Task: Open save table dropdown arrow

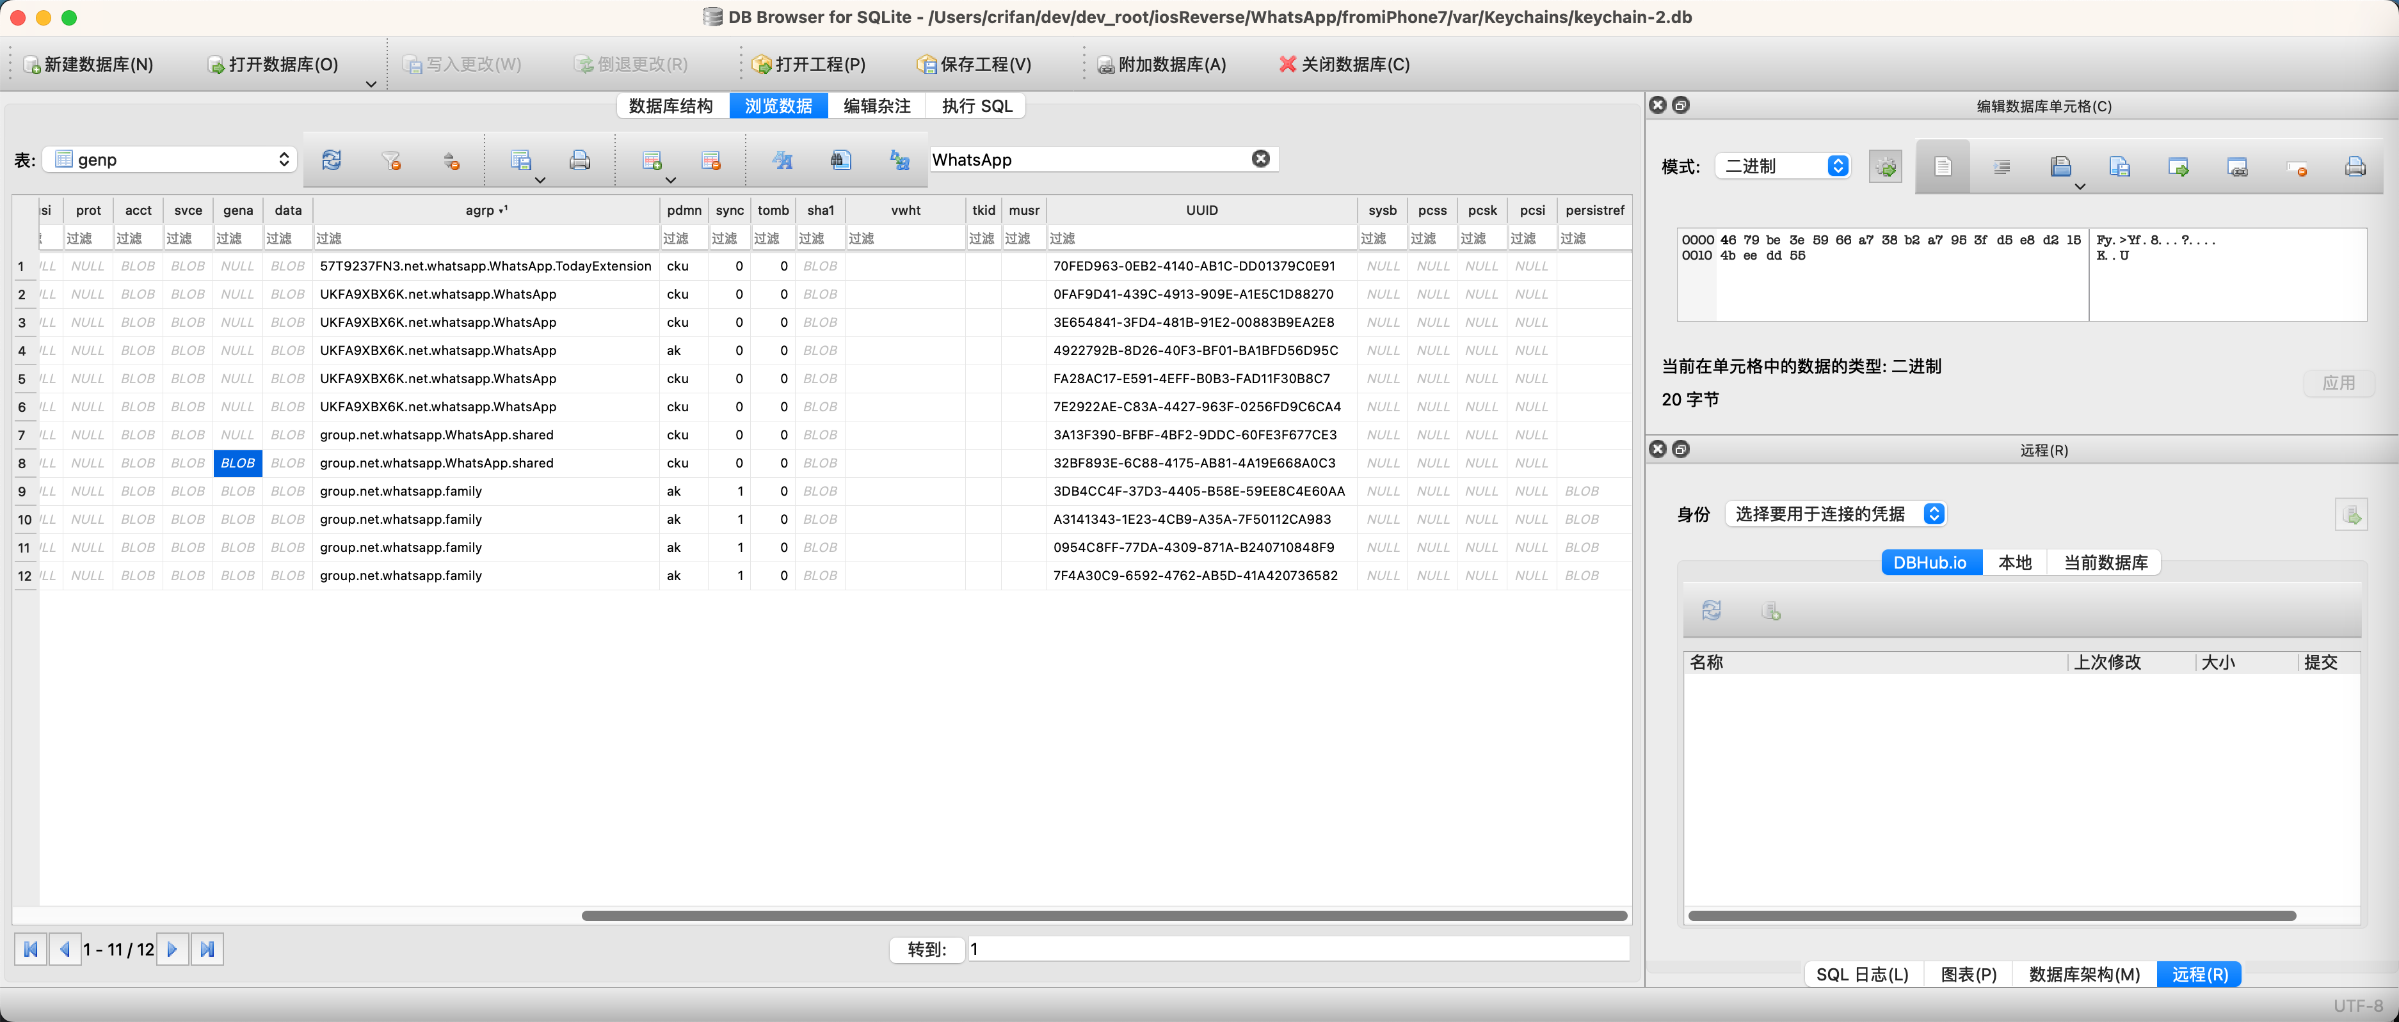Action: pyautogui.click(x=540, y=180)
